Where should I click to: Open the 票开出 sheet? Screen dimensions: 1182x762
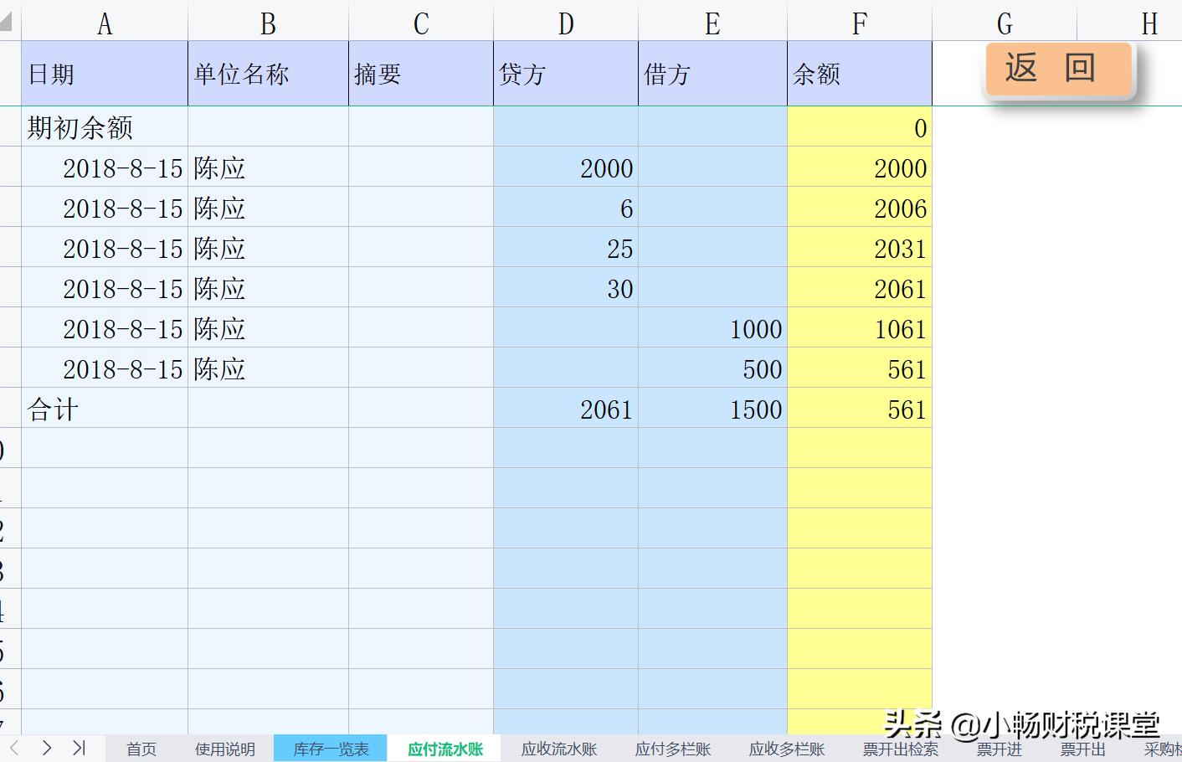[1082, 749]
